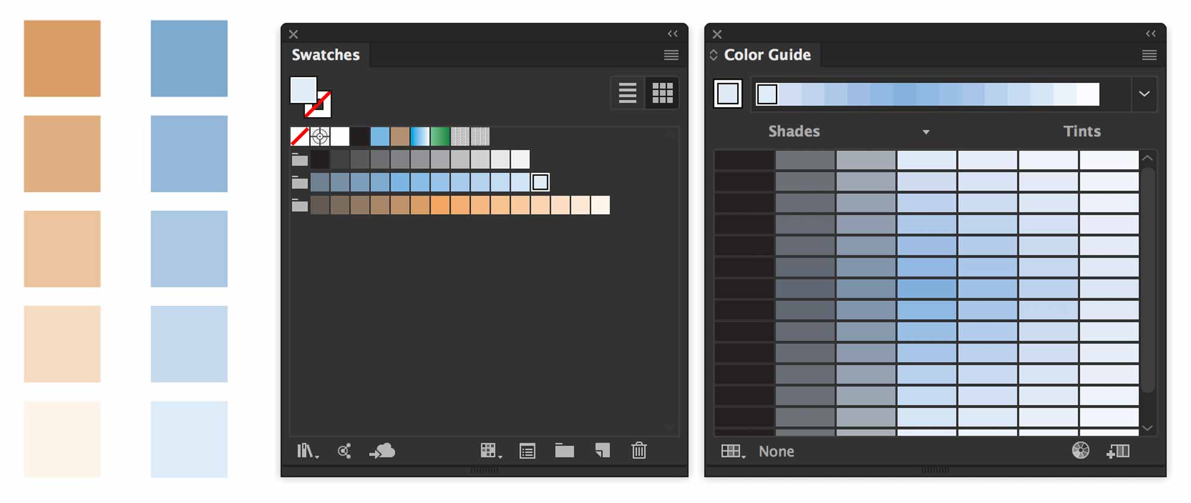Select the lightest cream swatch in orange group

coord(600,205)
